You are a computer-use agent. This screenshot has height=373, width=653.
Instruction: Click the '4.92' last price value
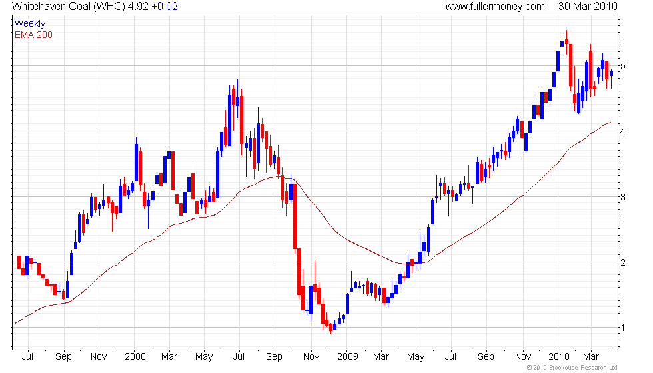click(138, 7)
